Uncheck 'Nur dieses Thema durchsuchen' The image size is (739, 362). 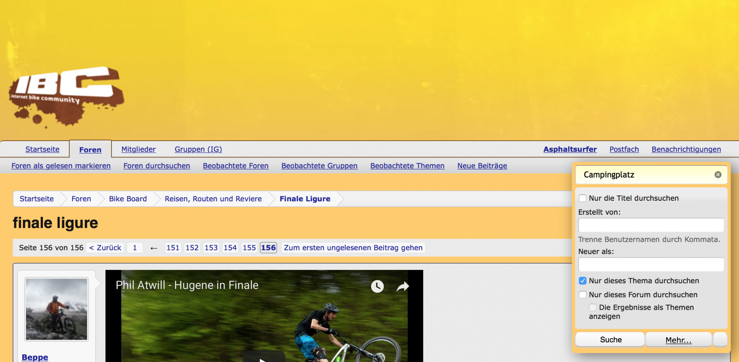(582, 281)
